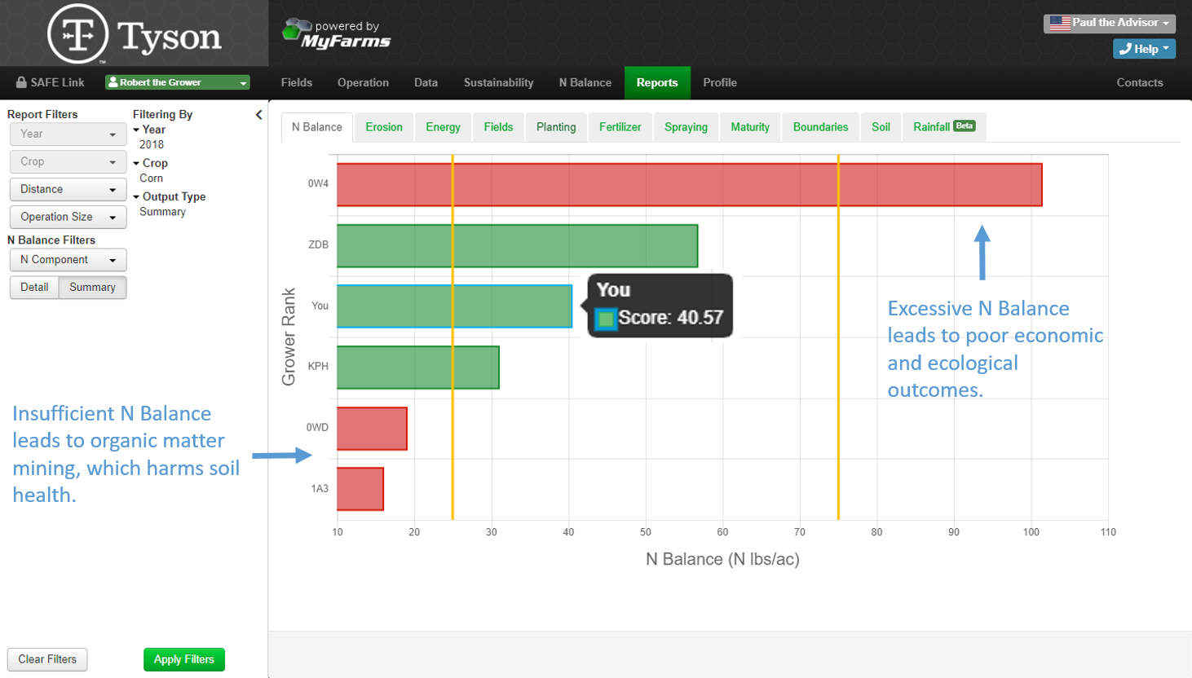This screenshot has width=1192, height=678.
Task: Switch to the Spraying report tab
Action: (x=686, y=127)
